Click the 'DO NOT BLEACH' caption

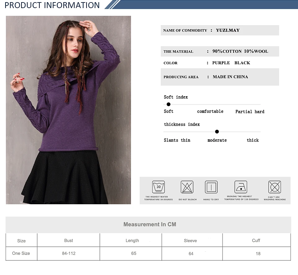(187, 200)
